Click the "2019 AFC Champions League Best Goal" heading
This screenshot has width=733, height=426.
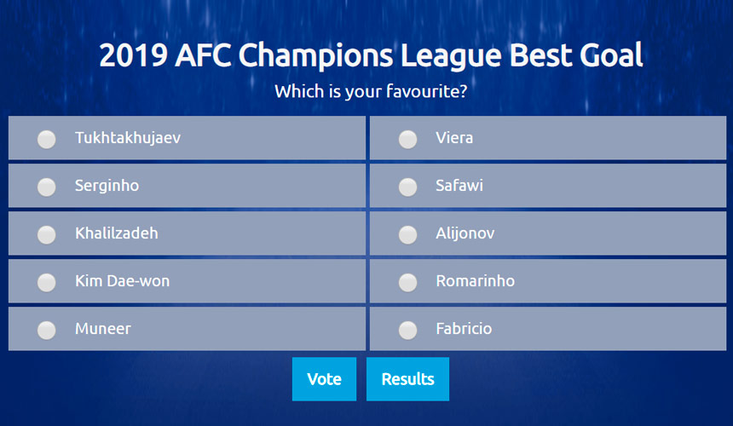tap(371, 56)
